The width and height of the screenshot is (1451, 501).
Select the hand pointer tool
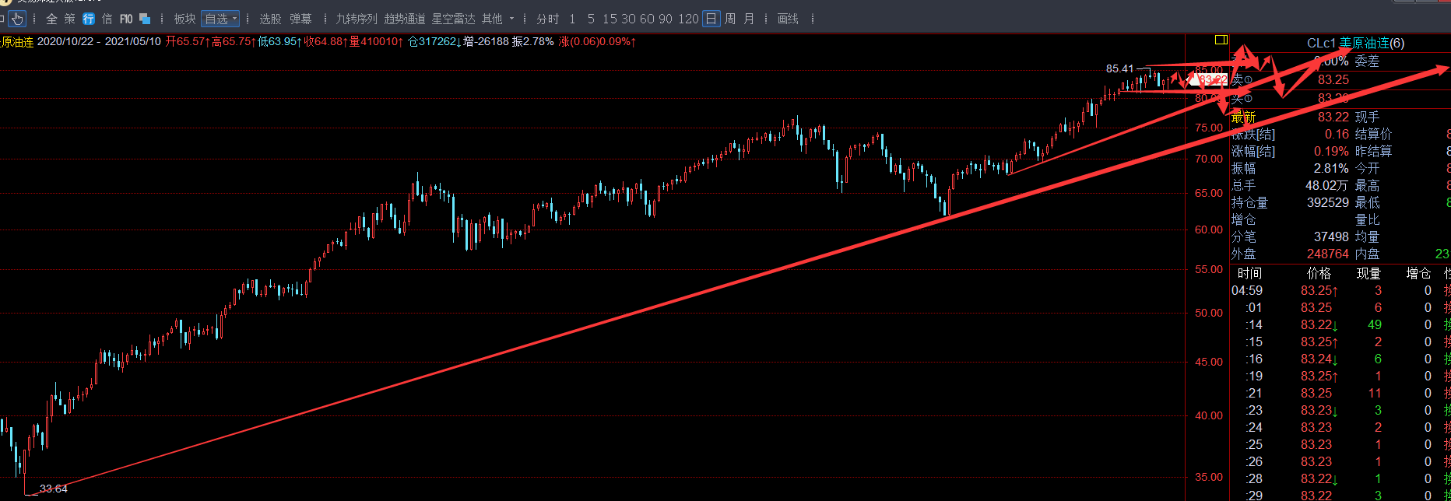click(x=17, y=19)
